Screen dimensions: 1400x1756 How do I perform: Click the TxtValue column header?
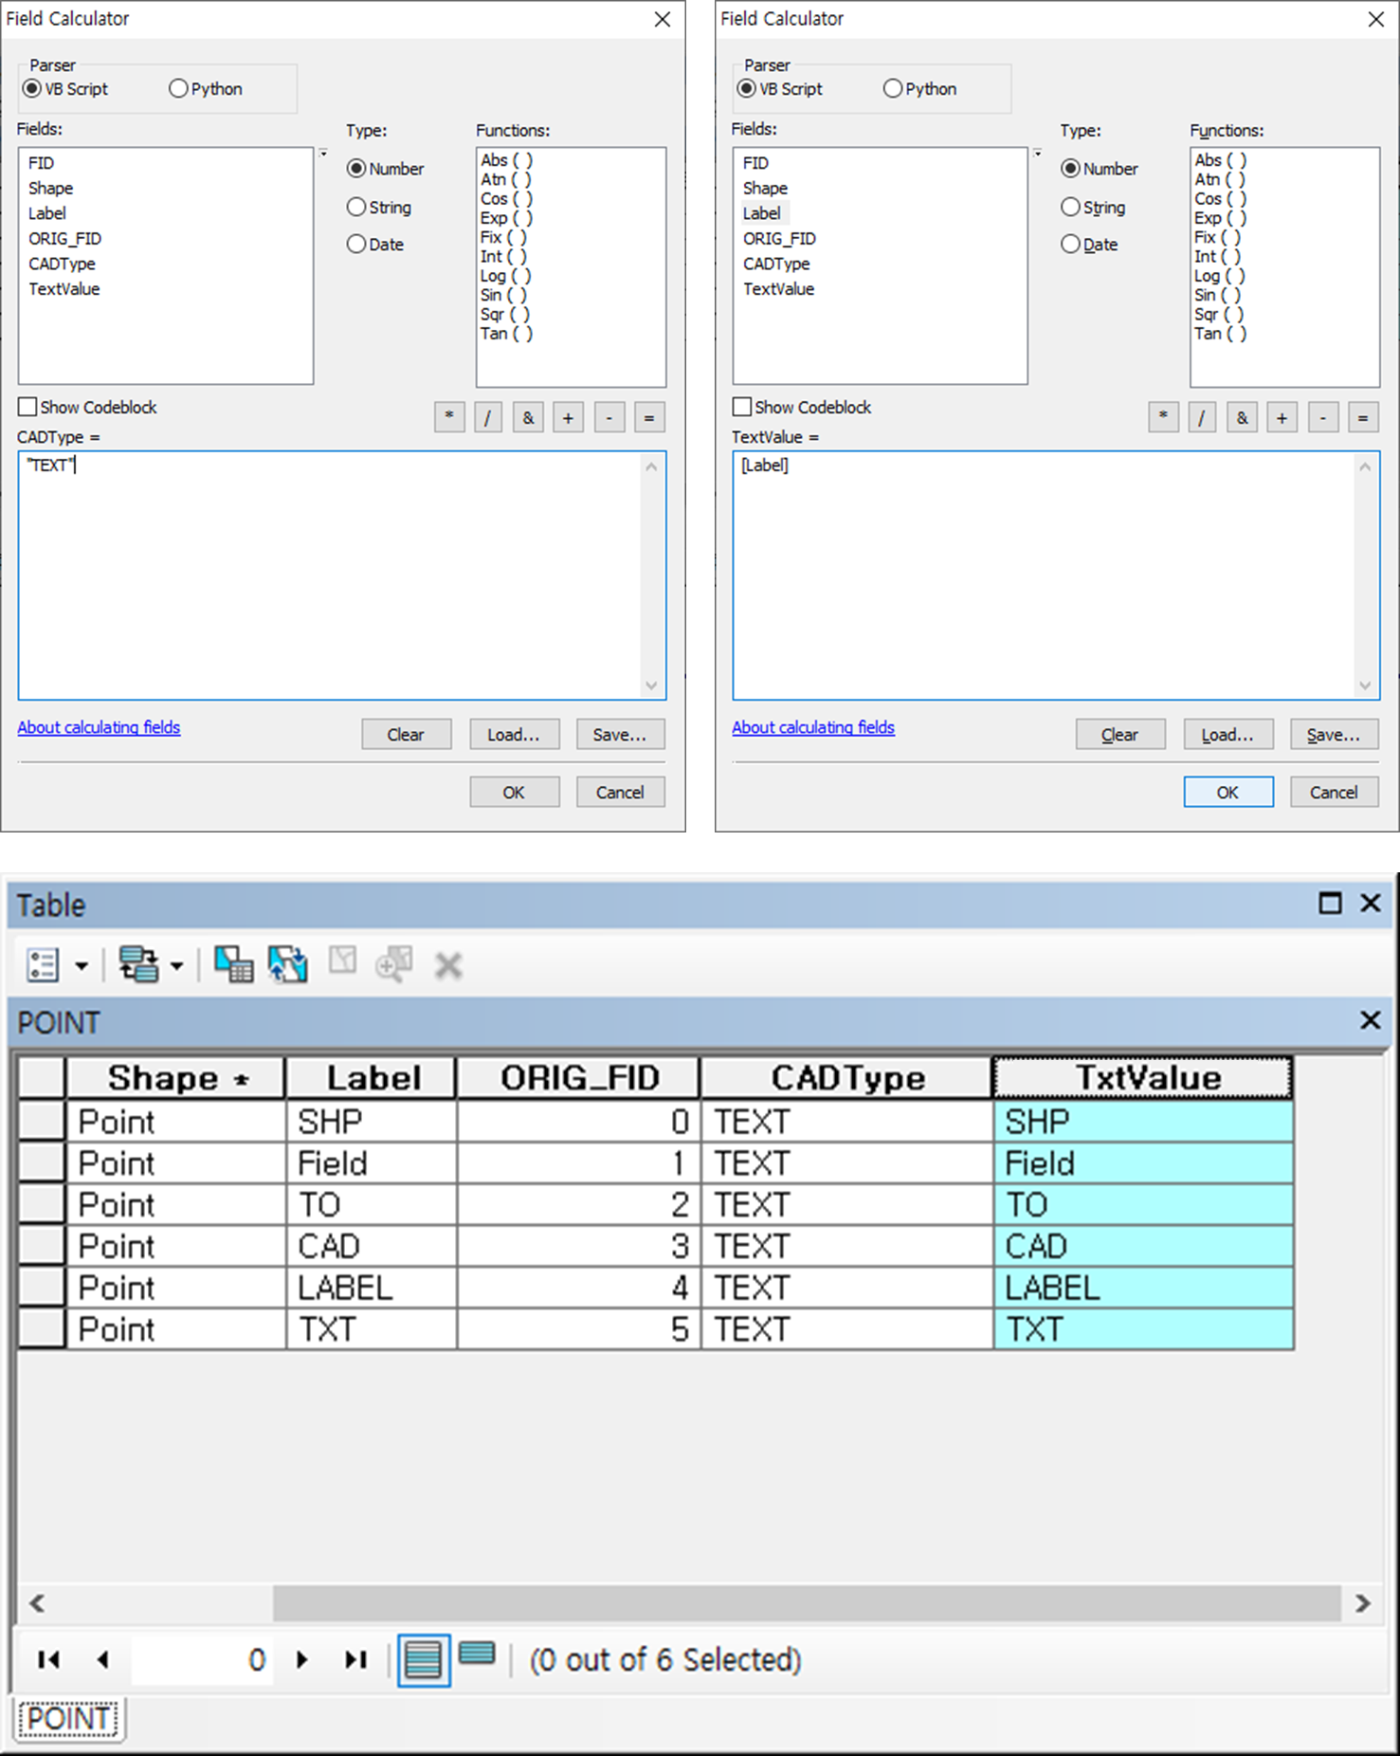(x=1142, y=1077)
